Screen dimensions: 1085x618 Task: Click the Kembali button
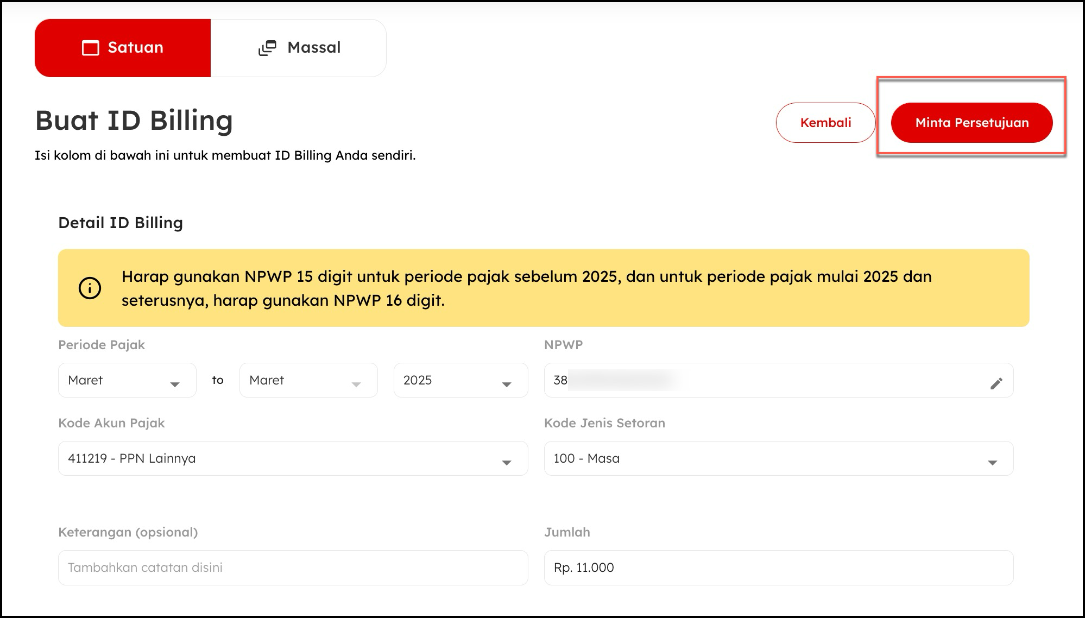click(825, 123)
